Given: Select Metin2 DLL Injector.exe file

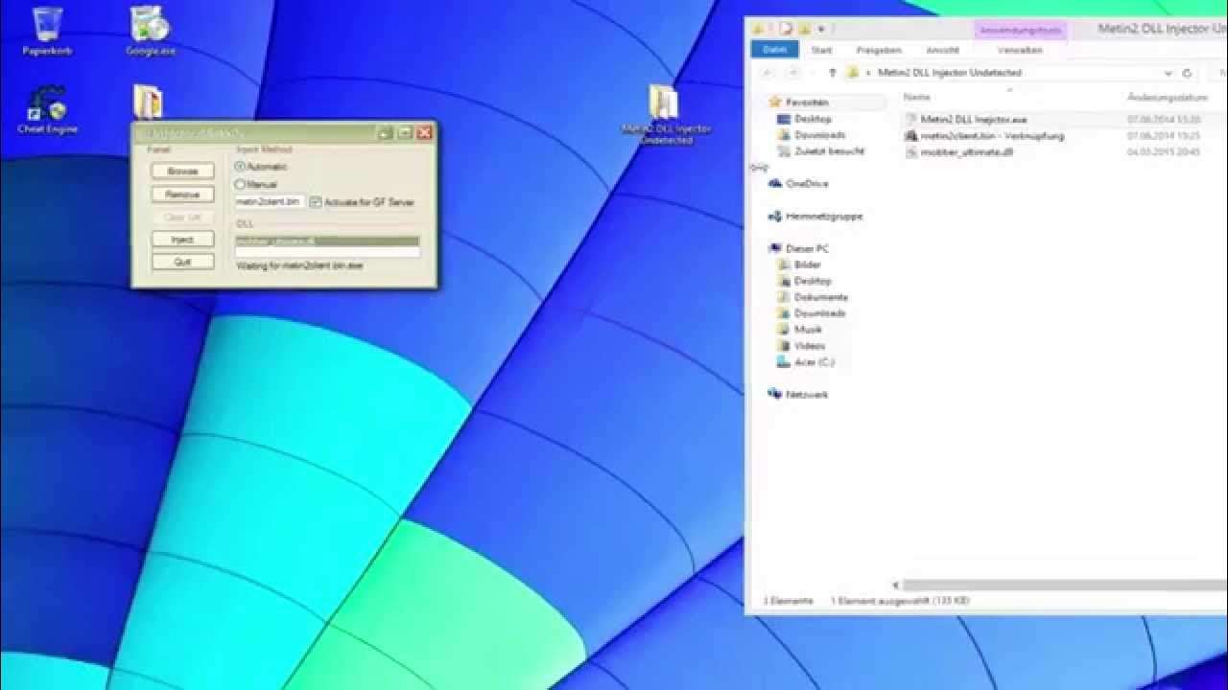Looking at the screenshot, I should [x=974, y=120].
